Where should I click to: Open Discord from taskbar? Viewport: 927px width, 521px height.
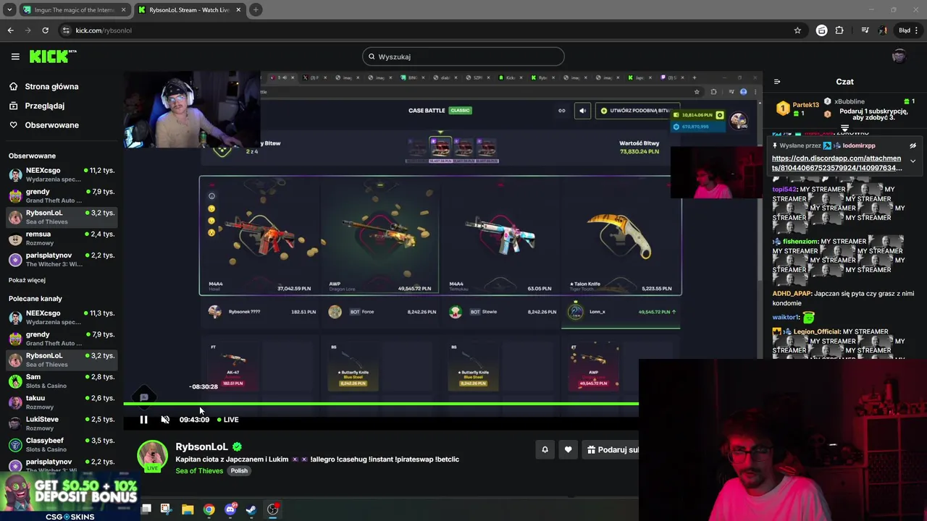pos(230,509)
